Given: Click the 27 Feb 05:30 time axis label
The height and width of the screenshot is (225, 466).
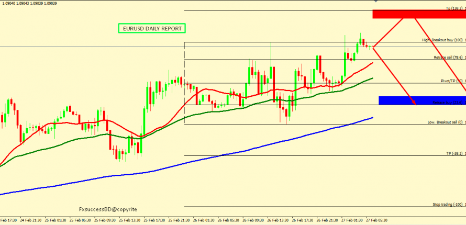Looking at the screenshot, I should (x=376, y=221).
